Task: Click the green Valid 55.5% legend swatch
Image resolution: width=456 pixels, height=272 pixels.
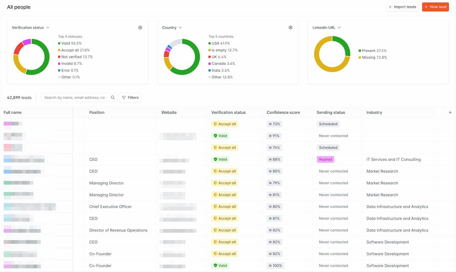Action: pos(59,43)
